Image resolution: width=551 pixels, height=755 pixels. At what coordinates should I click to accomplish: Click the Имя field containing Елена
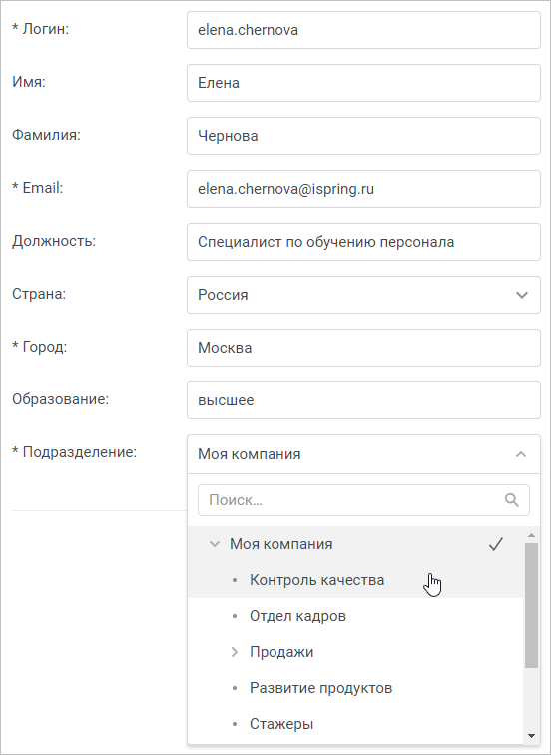coord(363,83)
